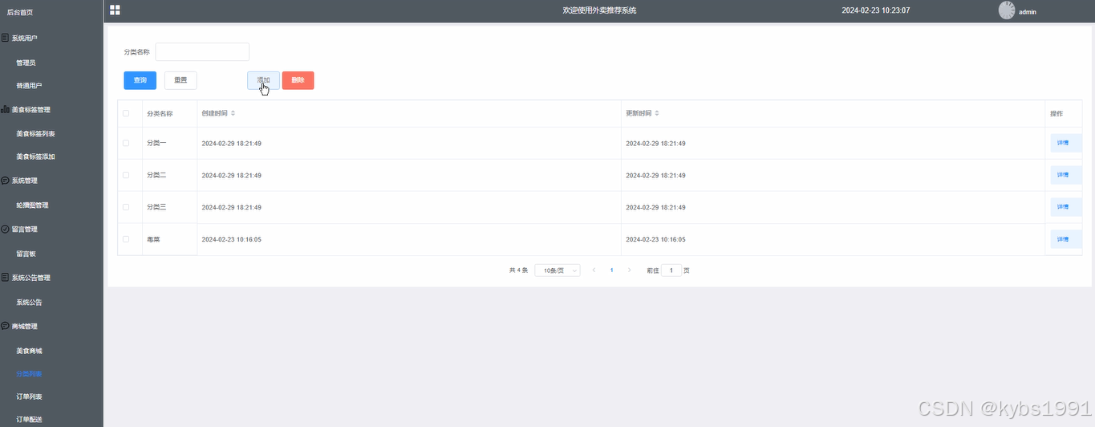
Task: Click the 欢迎使用外卖推荐系统 header title
Action: tap(599, 10)
